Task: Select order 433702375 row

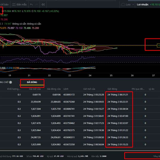Action: 80,130
